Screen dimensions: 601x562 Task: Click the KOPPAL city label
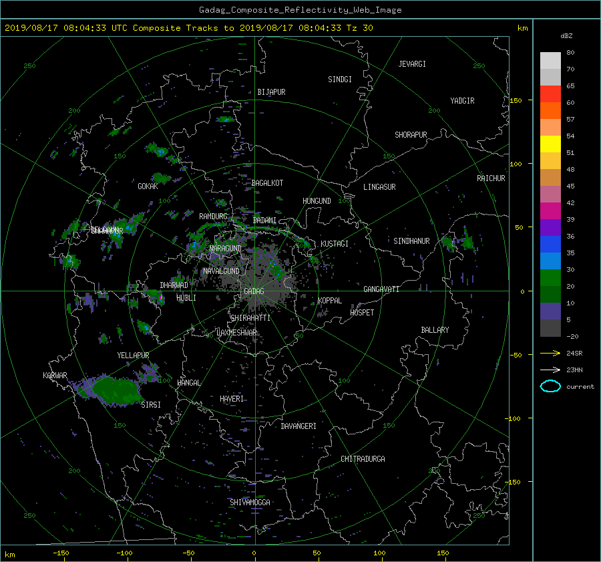[x=330, y=300]
